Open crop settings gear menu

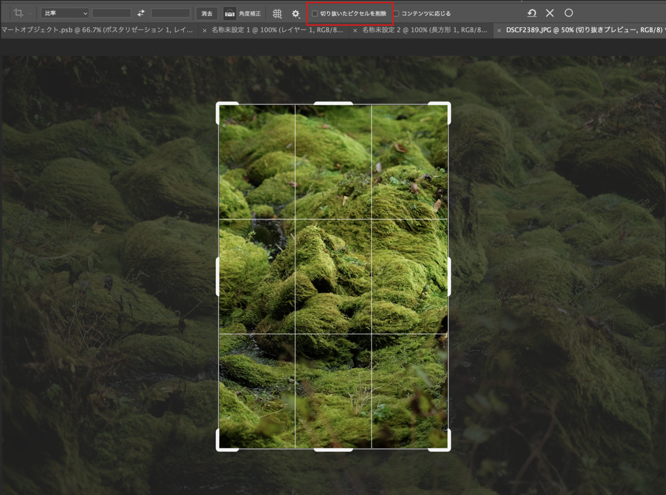296,13
